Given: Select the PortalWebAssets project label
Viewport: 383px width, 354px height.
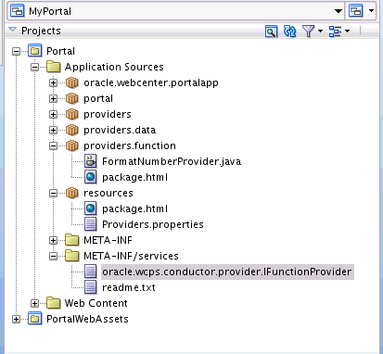Looking at the screenshot, I should [87, 319].
